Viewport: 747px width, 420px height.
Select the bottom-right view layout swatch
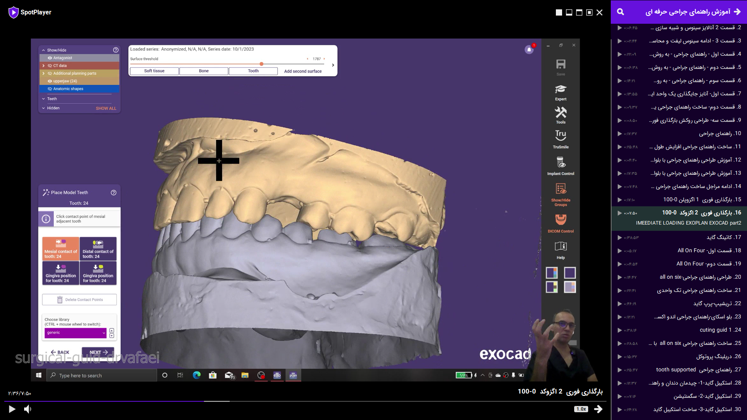(x=569, y=287)
